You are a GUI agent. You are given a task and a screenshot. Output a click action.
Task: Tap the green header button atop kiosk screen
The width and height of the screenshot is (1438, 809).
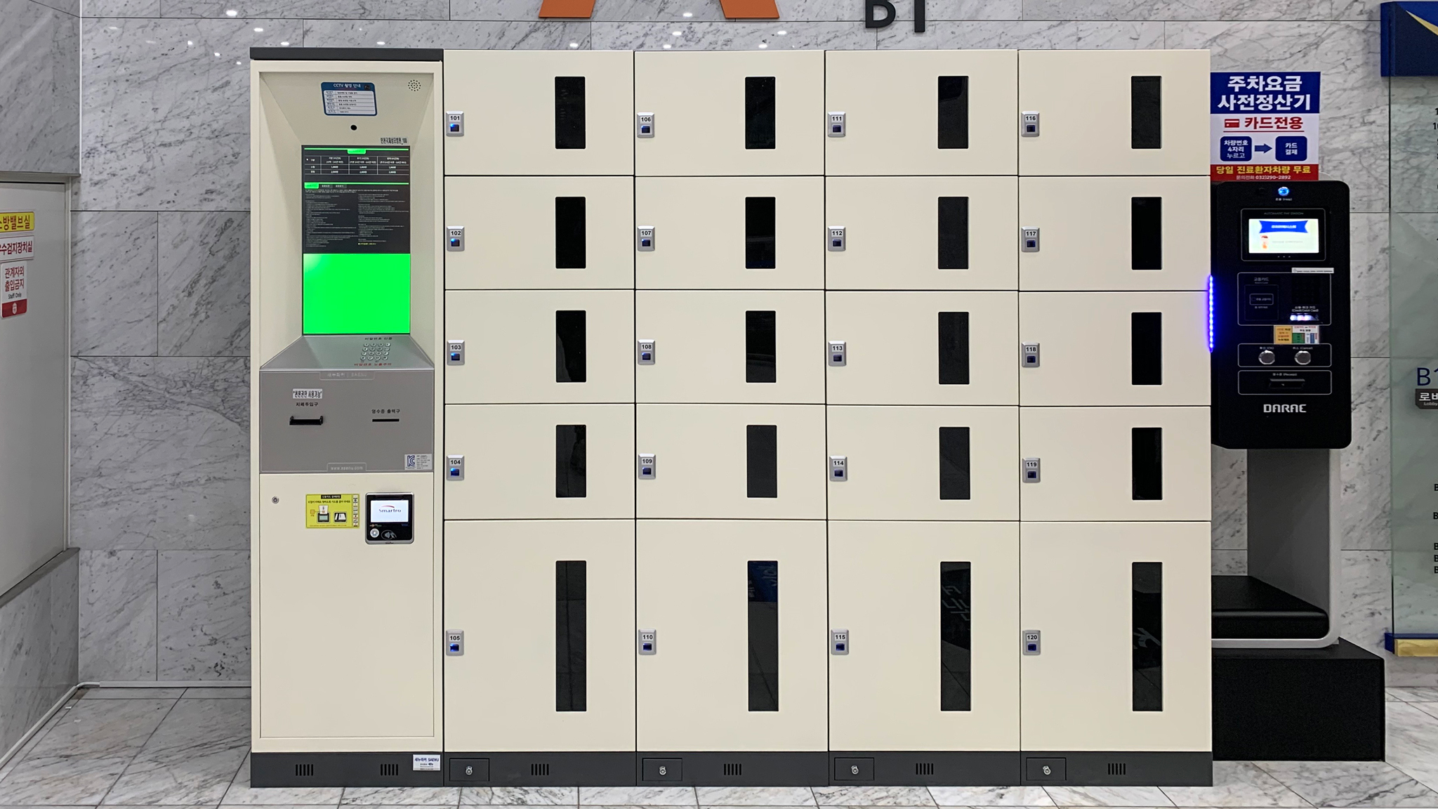pyautogui.click(x=356, y=151)
